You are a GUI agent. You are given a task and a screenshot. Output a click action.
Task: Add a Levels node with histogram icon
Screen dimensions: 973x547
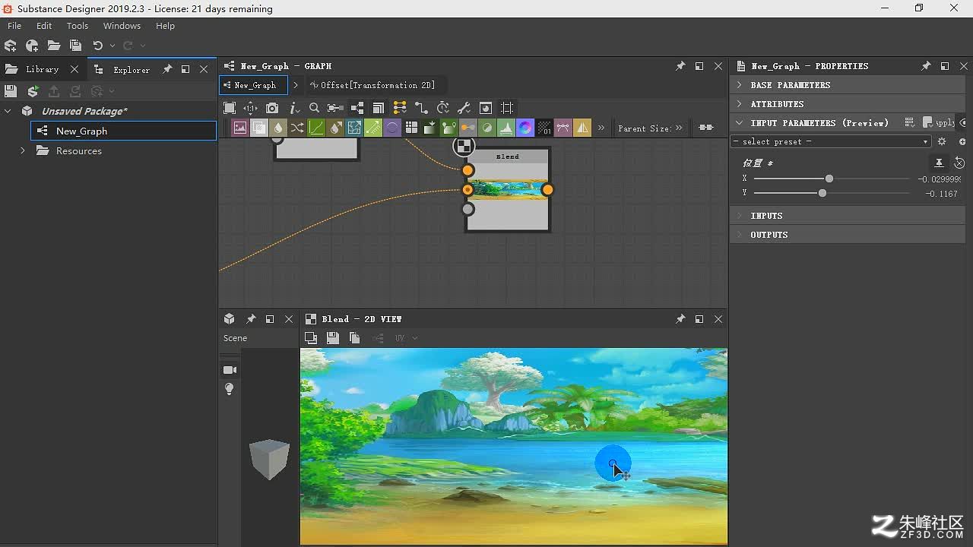506,128
